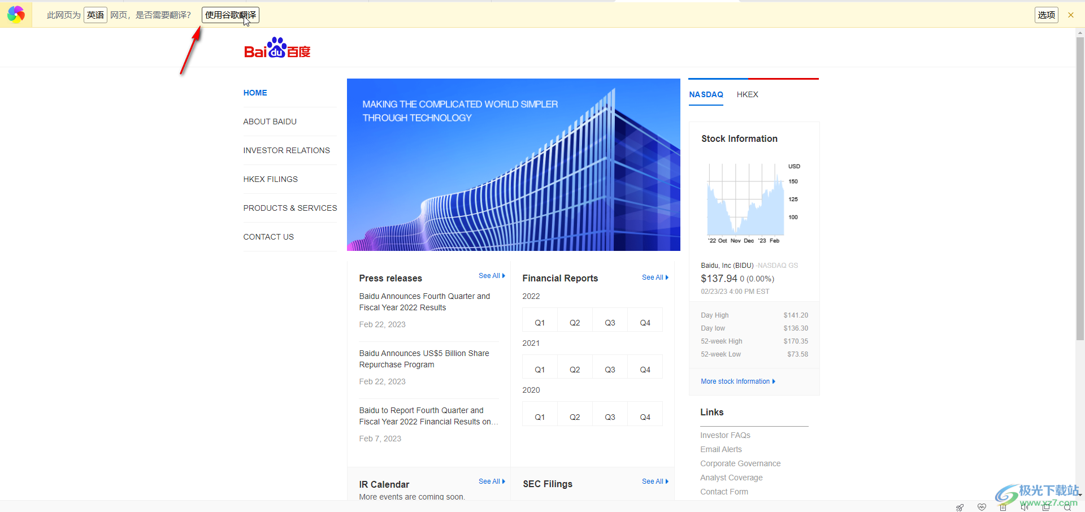Click the magnifier zoom icon in status bar
The height and width of the screenshot is (512, 1085).
click(x=1067, y=507)
